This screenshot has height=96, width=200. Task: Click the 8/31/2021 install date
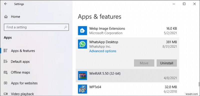click(x=170, y=47)
